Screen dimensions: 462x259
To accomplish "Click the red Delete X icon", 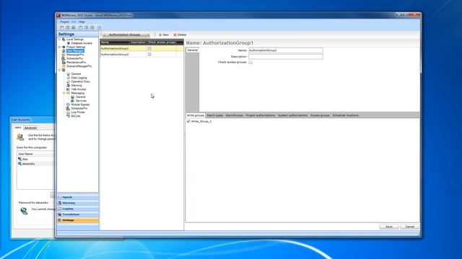I will (175, 35).
